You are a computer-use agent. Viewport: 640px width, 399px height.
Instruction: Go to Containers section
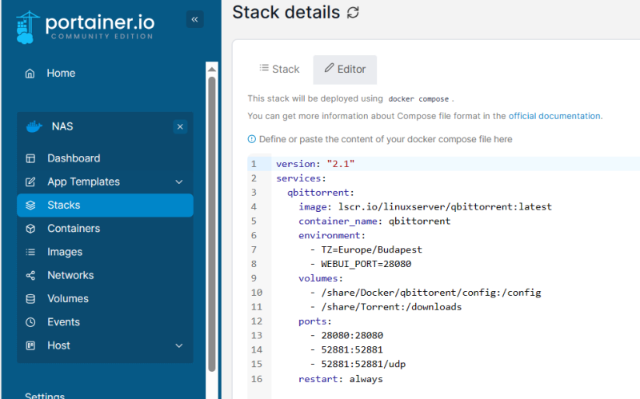(74, 229)
